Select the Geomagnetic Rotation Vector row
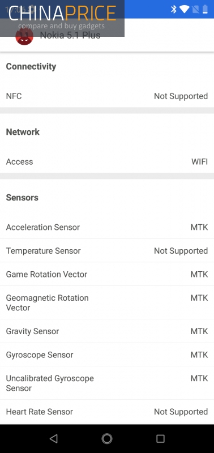The height and width of the screenshot is (453, 214). click(107, 302)
